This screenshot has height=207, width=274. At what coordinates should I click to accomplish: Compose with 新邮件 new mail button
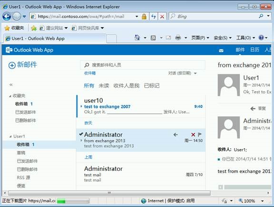tap(23, 65)
